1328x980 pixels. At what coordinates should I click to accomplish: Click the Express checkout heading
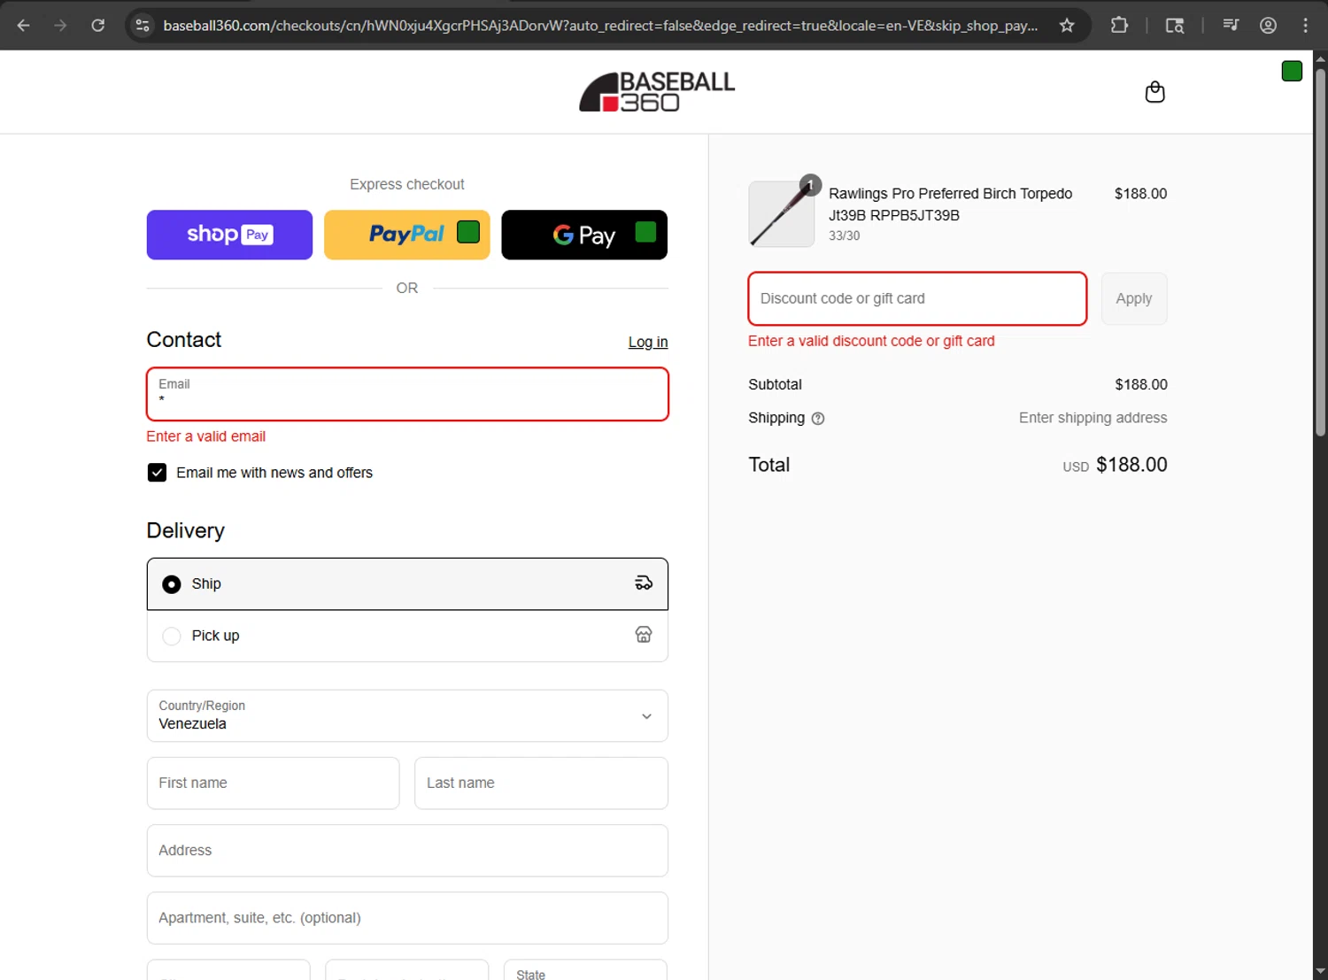point(407,184)
